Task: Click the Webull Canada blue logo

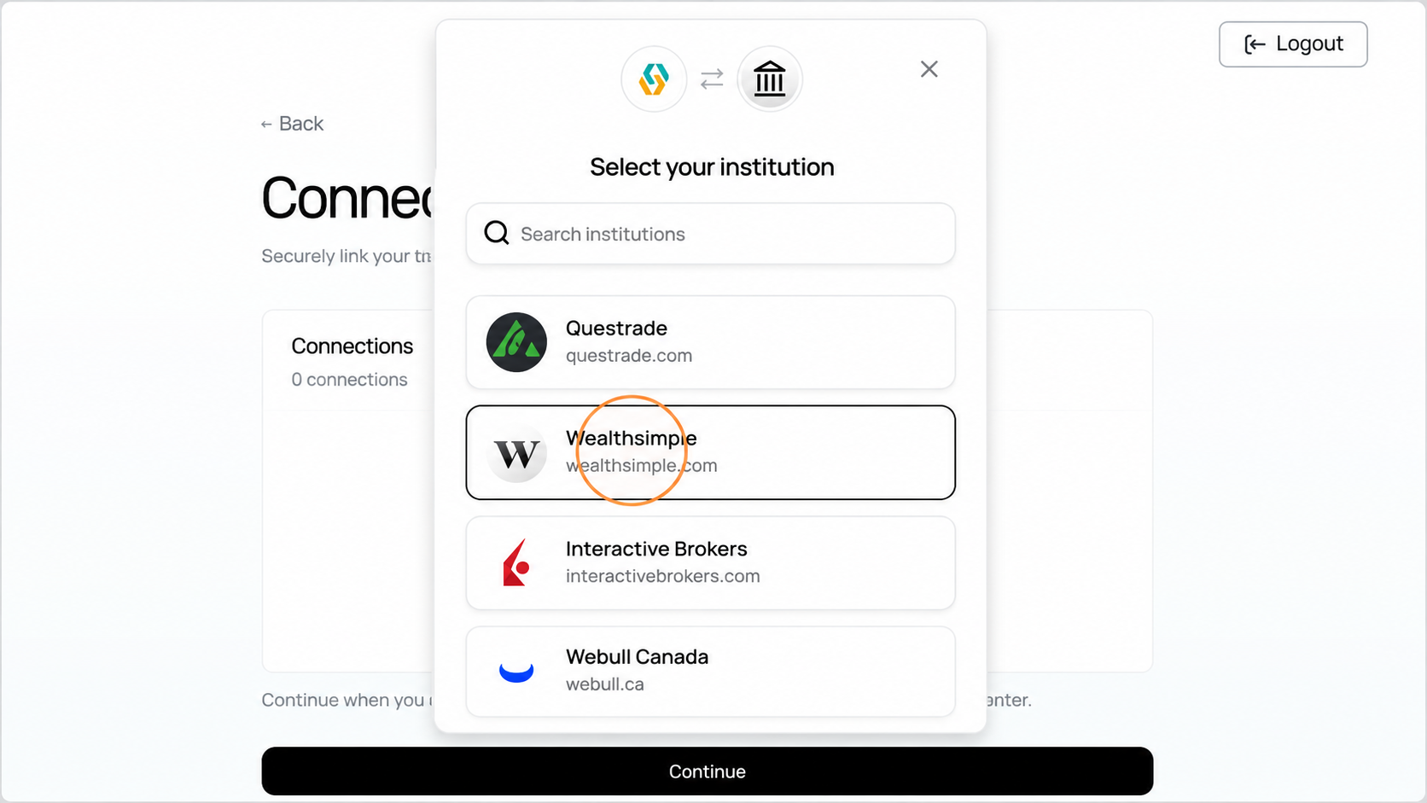Action: click(516, 672)
